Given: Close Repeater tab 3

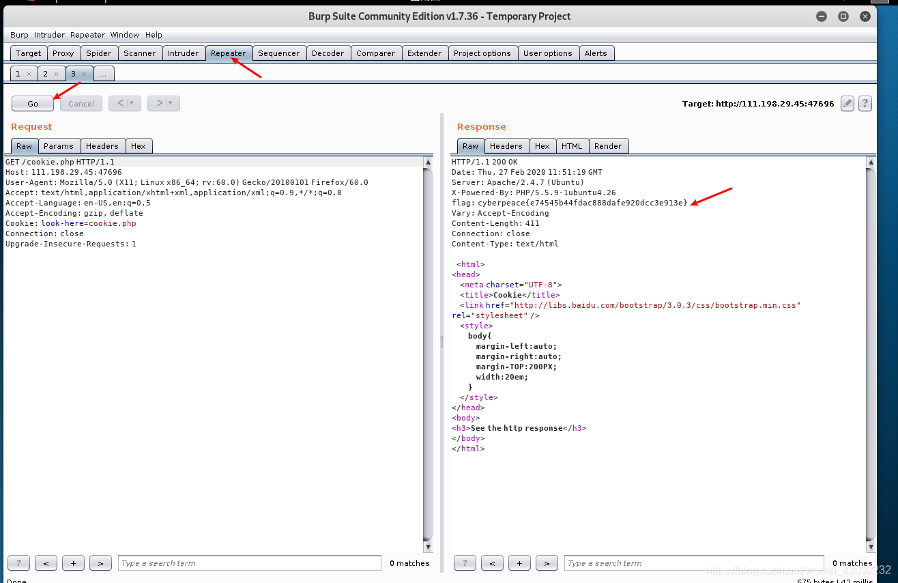Looking at the screenshot, I should pyautogui.click(x=84, y=74).
